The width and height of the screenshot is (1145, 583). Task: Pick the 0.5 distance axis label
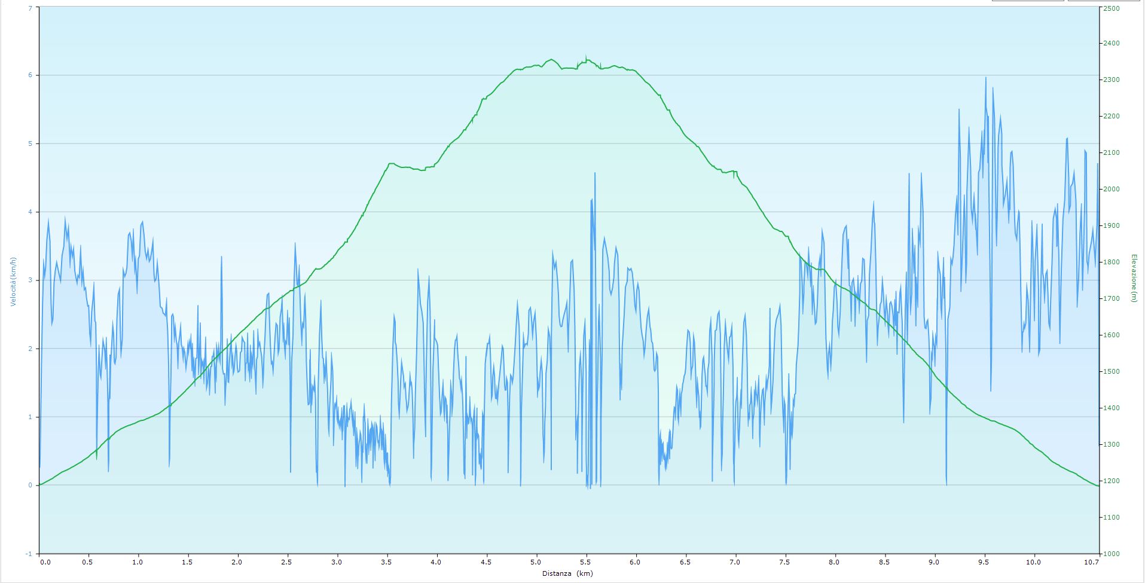[x=88, y=562]
